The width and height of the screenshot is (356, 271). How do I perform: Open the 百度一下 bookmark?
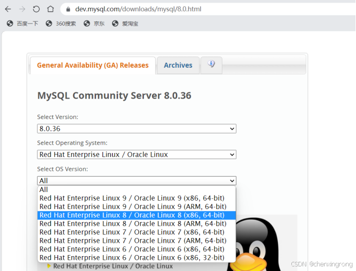23,24
